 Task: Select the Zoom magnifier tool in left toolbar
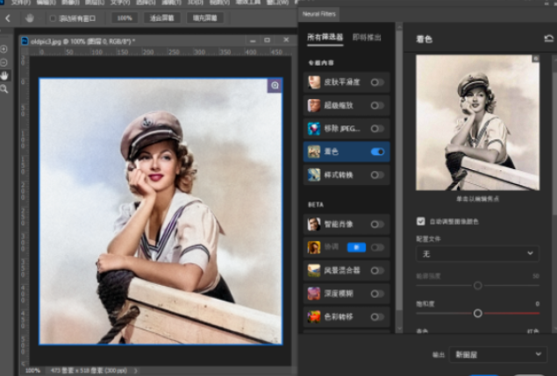point(4,89)
